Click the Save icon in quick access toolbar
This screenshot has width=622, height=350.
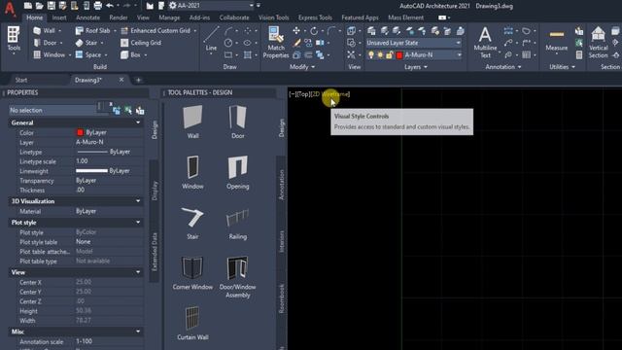coord(52,6)
